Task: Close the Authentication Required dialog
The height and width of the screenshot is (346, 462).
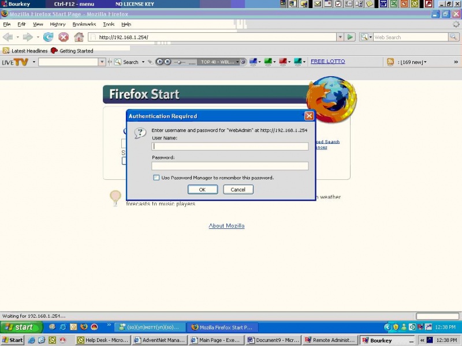Action: coord(309,116)
